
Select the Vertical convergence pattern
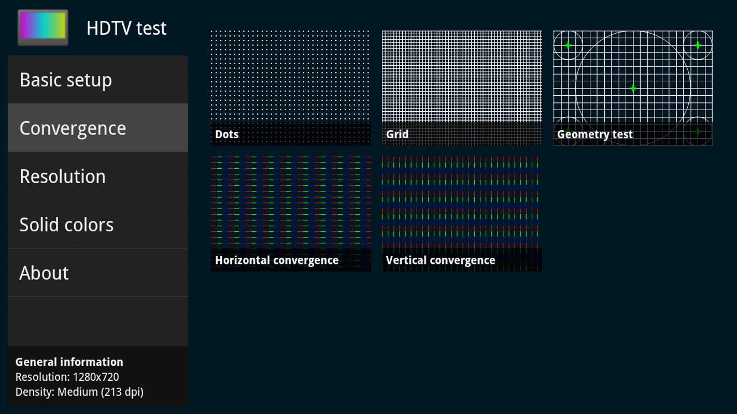[x=462, y=214]
